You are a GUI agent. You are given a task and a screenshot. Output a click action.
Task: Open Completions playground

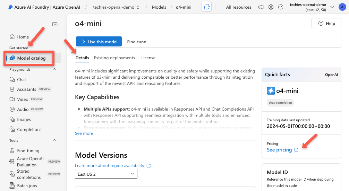pyautogui.click(x=29, y=129)
